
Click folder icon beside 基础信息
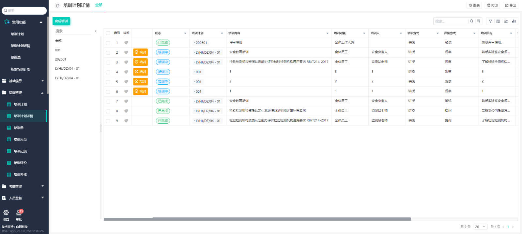click(x=4, y=81)
